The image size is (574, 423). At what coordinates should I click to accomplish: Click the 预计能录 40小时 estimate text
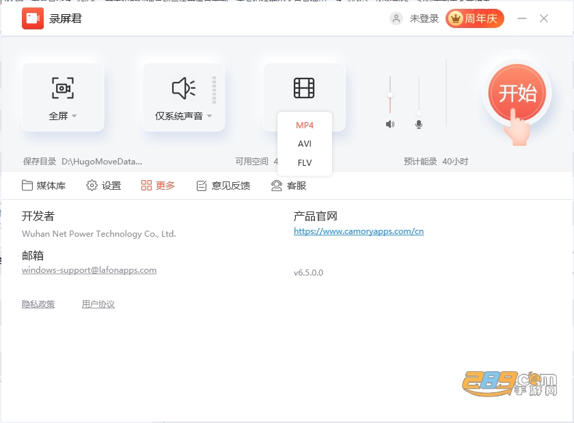(436, 162)
